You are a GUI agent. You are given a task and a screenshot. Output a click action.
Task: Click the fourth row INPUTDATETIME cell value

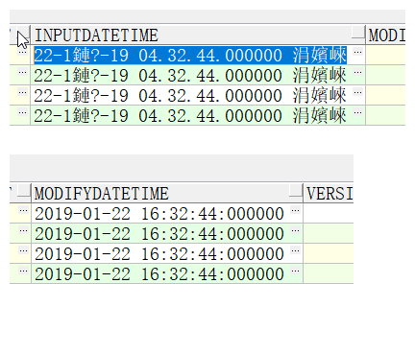tap(190, 115)
